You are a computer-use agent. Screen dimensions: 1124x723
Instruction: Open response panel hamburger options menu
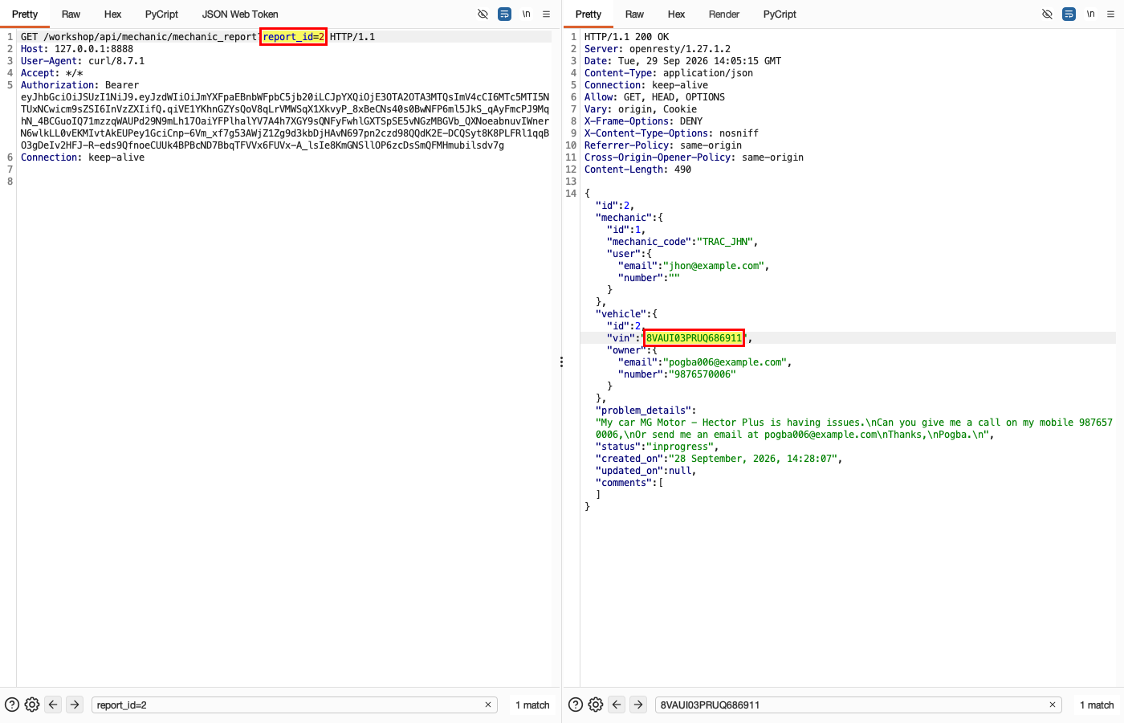tap(1110, 14)
